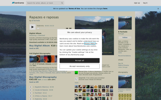The image size is (161, 100).
Task: Open the Sep 26 show date
Action: [x=120, y=63]
